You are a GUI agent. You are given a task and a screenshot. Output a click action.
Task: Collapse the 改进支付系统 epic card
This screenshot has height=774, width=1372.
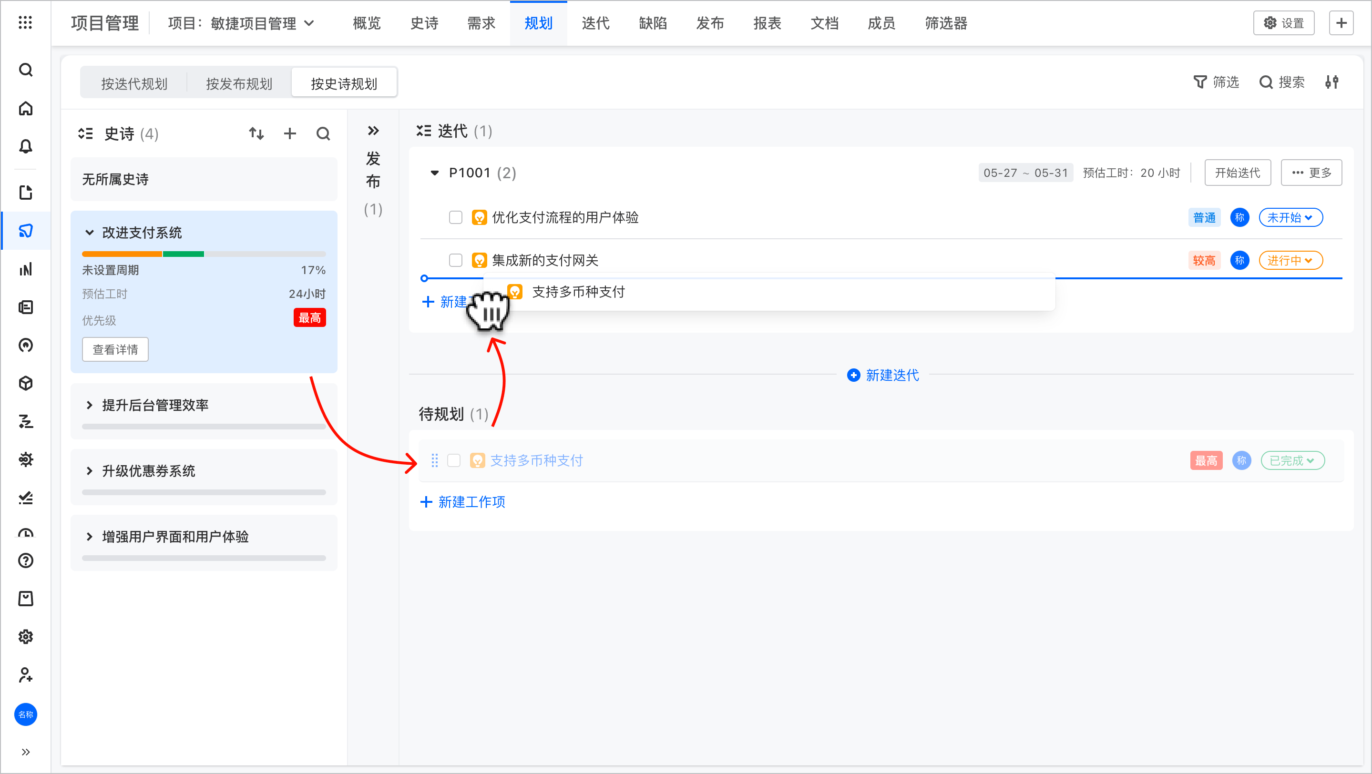(x=90, y=233)
